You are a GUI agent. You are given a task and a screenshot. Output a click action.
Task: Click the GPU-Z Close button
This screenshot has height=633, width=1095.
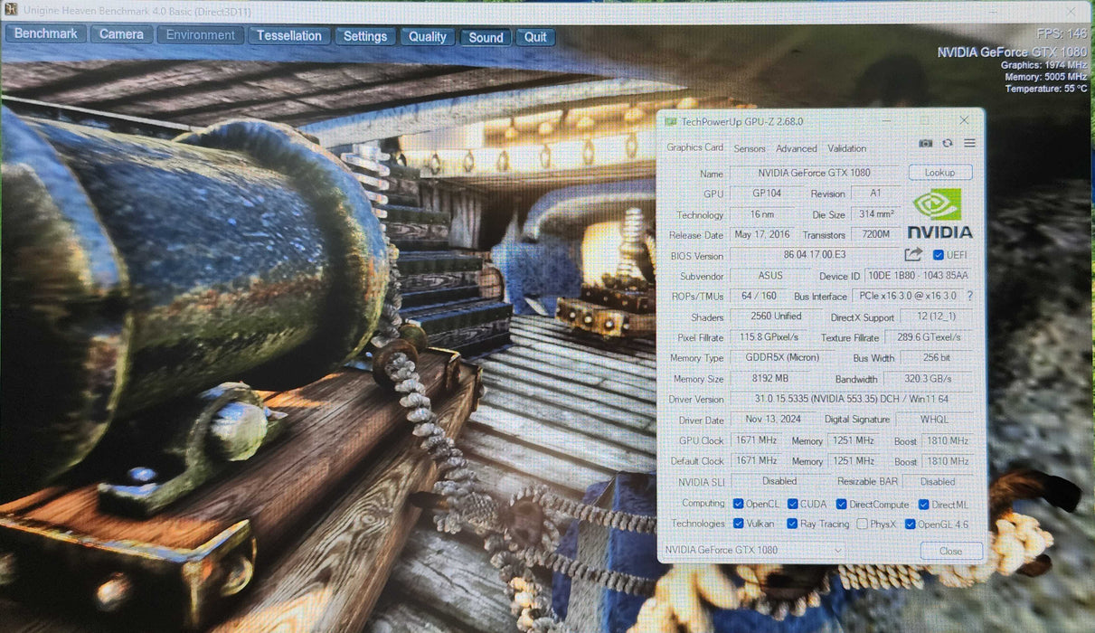[950, 551]
